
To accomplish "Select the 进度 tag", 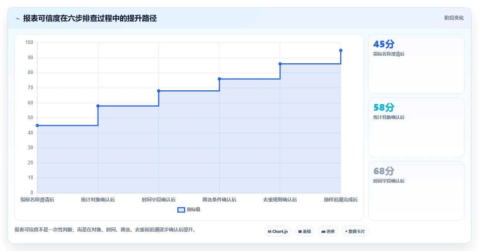I will point(328,231).
